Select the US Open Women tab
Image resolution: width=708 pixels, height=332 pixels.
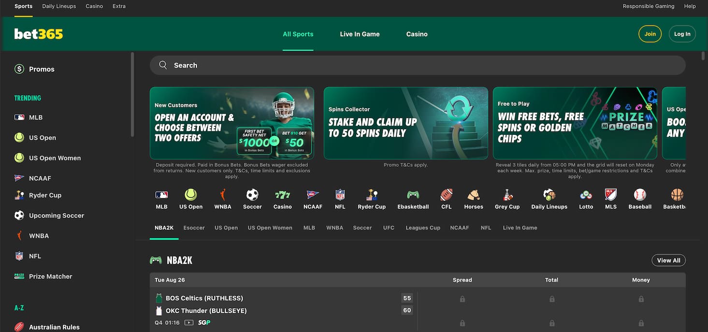(270, 228)
